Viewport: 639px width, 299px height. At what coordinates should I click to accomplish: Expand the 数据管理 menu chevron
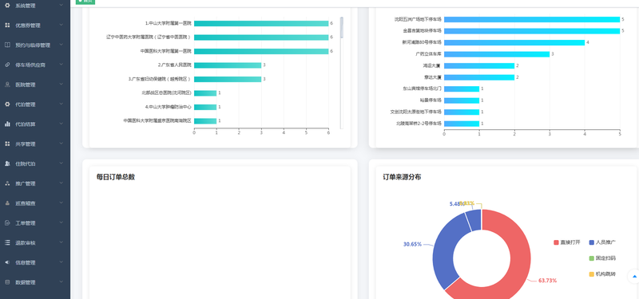pyautogui.click(x=62, y=282)
